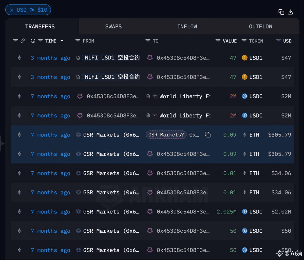Click the GSR Markets entity avatar icon

click(78, 135)
